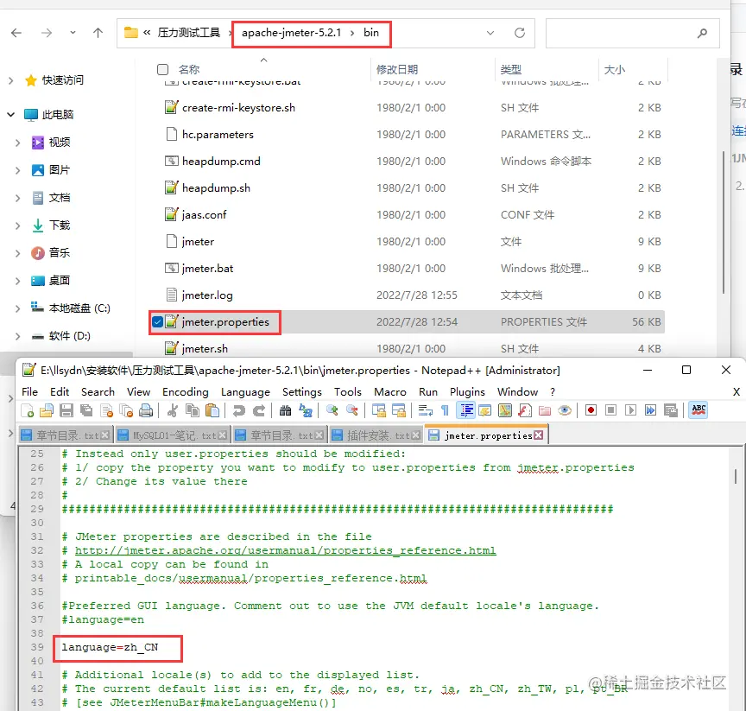Toggle the select-all checkbox beside 名称
Viewport: 746px width, 711px height.
coord(162,69)
